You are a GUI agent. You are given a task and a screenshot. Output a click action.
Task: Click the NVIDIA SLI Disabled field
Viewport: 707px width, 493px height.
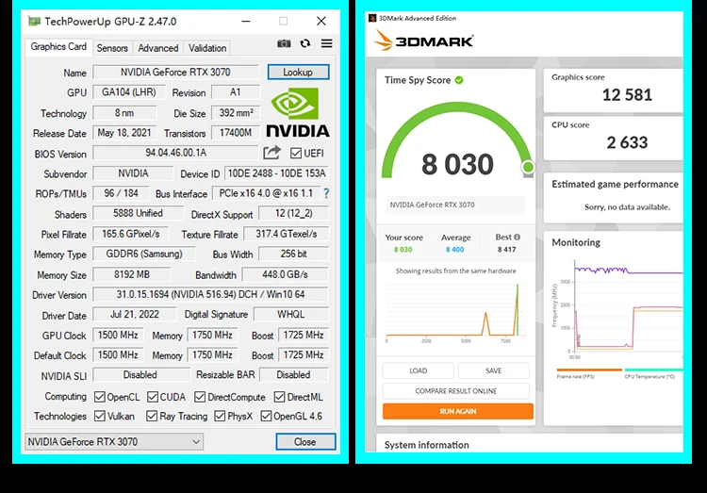tap(140, 375)
